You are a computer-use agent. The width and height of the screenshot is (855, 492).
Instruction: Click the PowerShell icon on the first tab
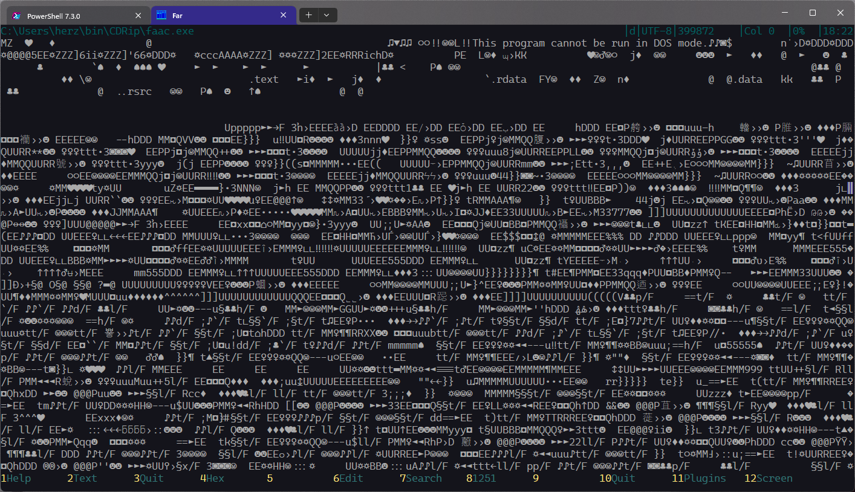pos(15,15)
